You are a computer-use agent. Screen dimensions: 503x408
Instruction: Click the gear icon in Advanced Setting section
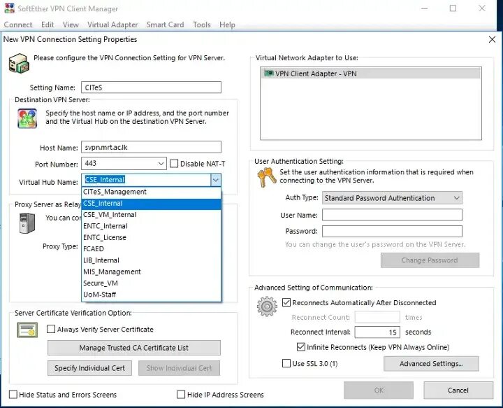[x=267, y=307]
